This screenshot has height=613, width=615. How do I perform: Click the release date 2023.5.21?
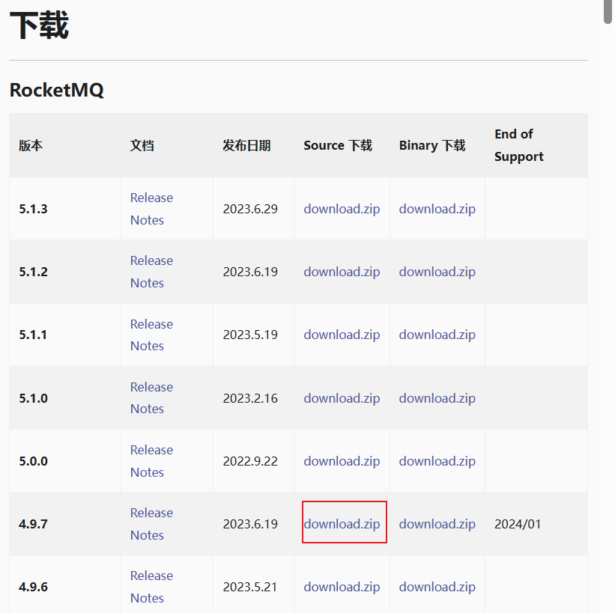[250, 587]
